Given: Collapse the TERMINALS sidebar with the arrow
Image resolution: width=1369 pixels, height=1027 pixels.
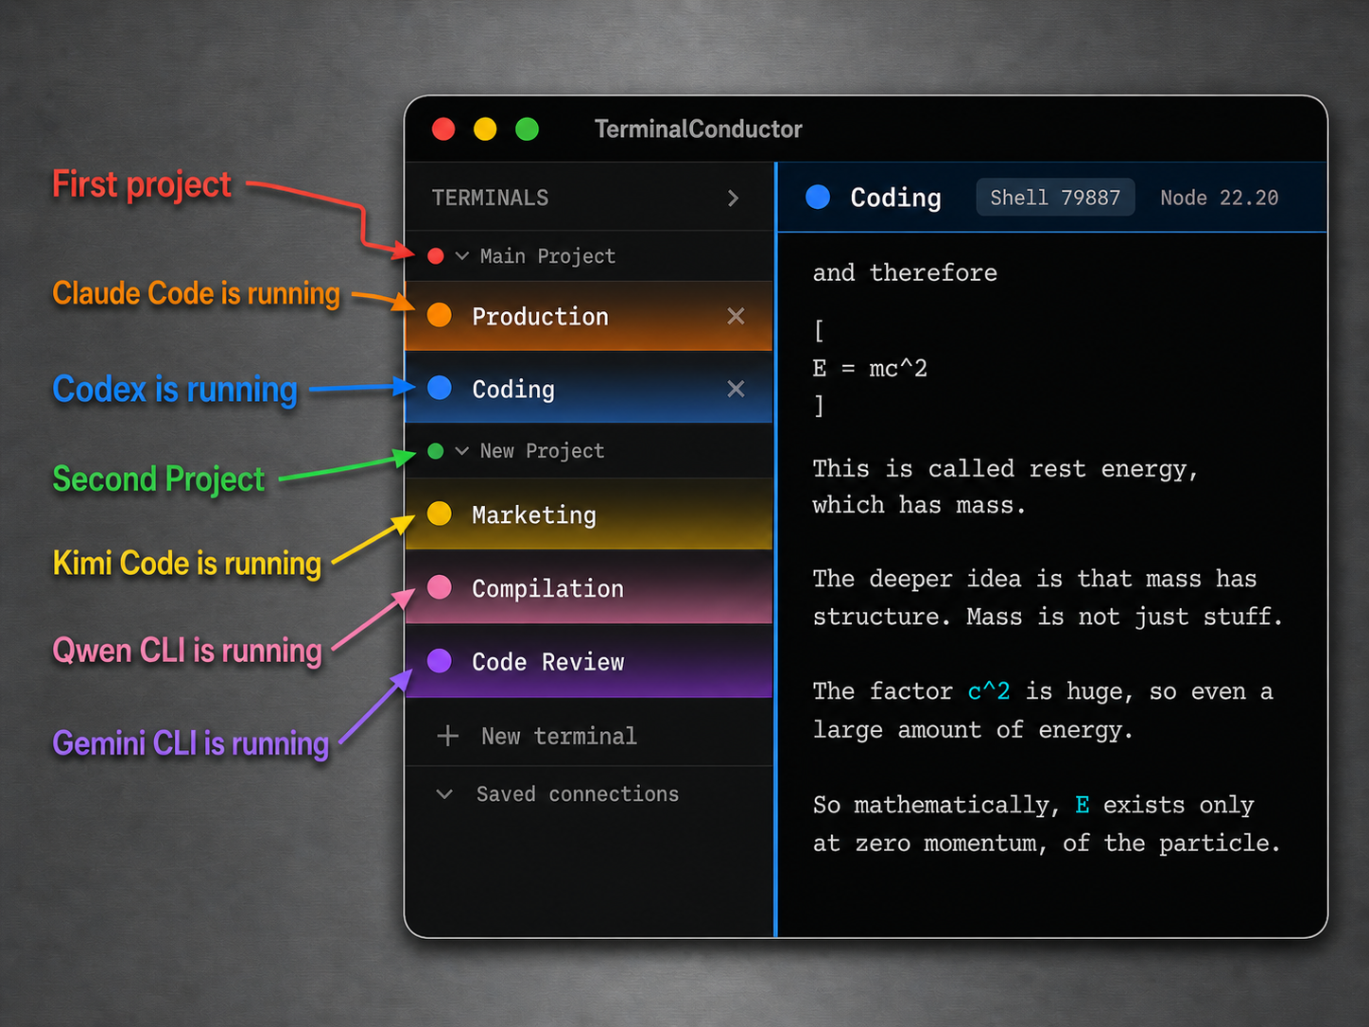Looking at the screenshot, I should pos(733,198).
